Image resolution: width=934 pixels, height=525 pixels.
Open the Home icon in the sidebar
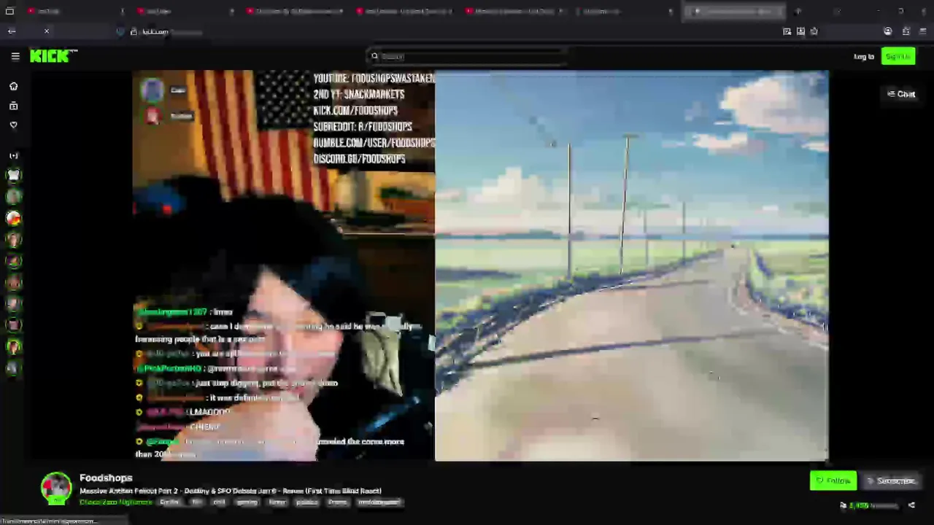[13, 86]
